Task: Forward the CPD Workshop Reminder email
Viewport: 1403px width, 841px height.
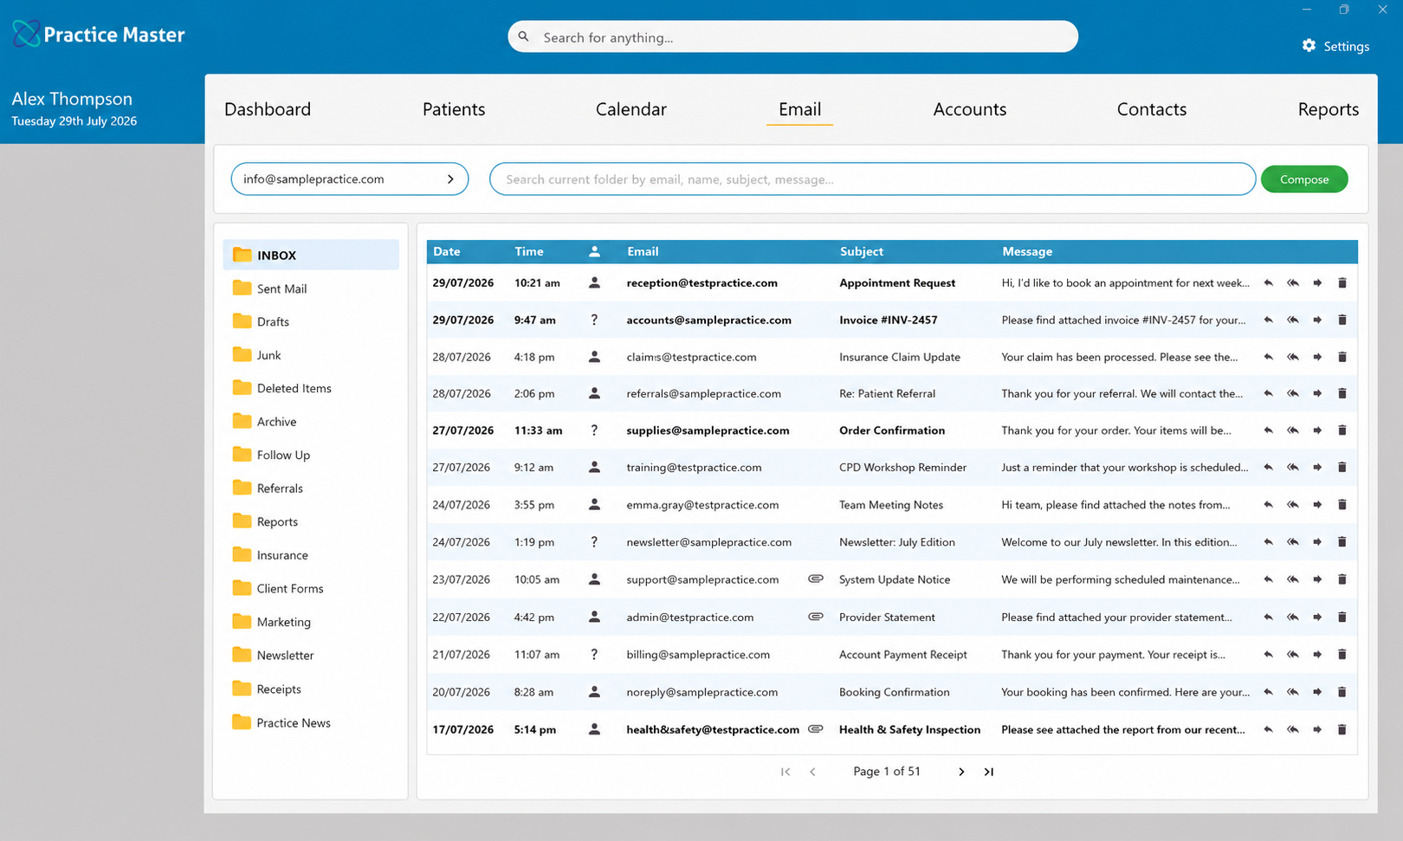Action: coord(1317,468)
